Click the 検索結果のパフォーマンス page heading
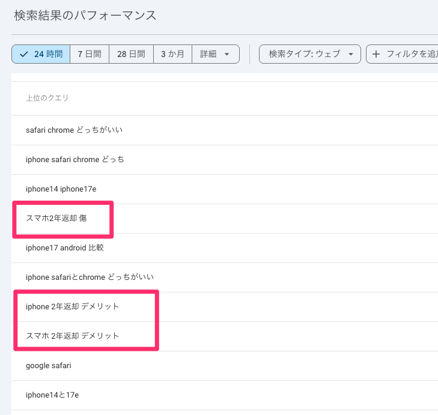438x415 pixels. pos(85,16)
